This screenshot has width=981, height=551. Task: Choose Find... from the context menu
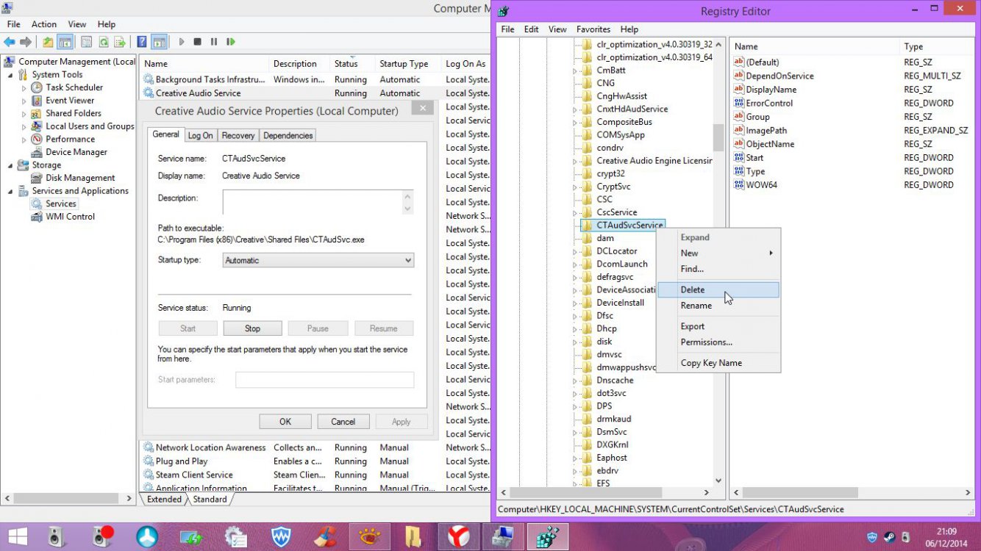718,269
